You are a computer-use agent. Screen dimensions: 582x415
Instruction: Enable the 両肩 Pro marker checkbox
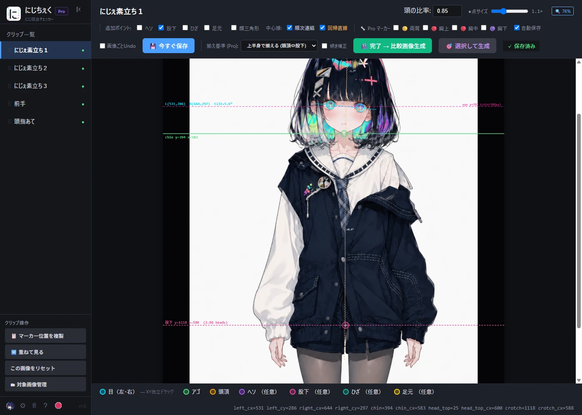pyautogui.click(x=396, y=28)
